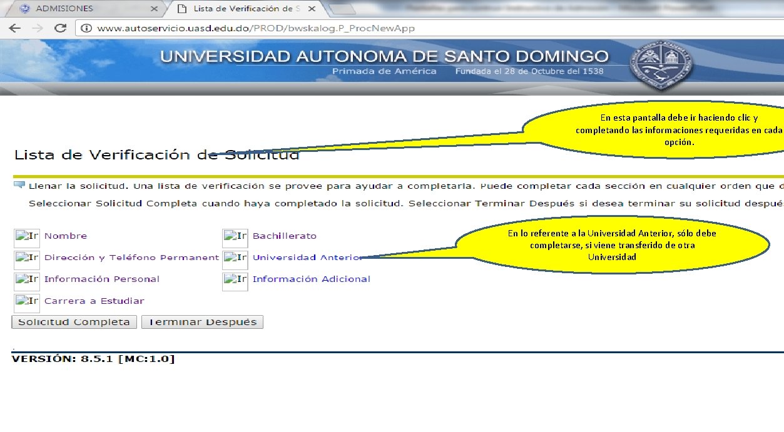This screenshot has height=432, width=784.
Task: Click the status icon beside Información Personal
Action: (27, 281)
